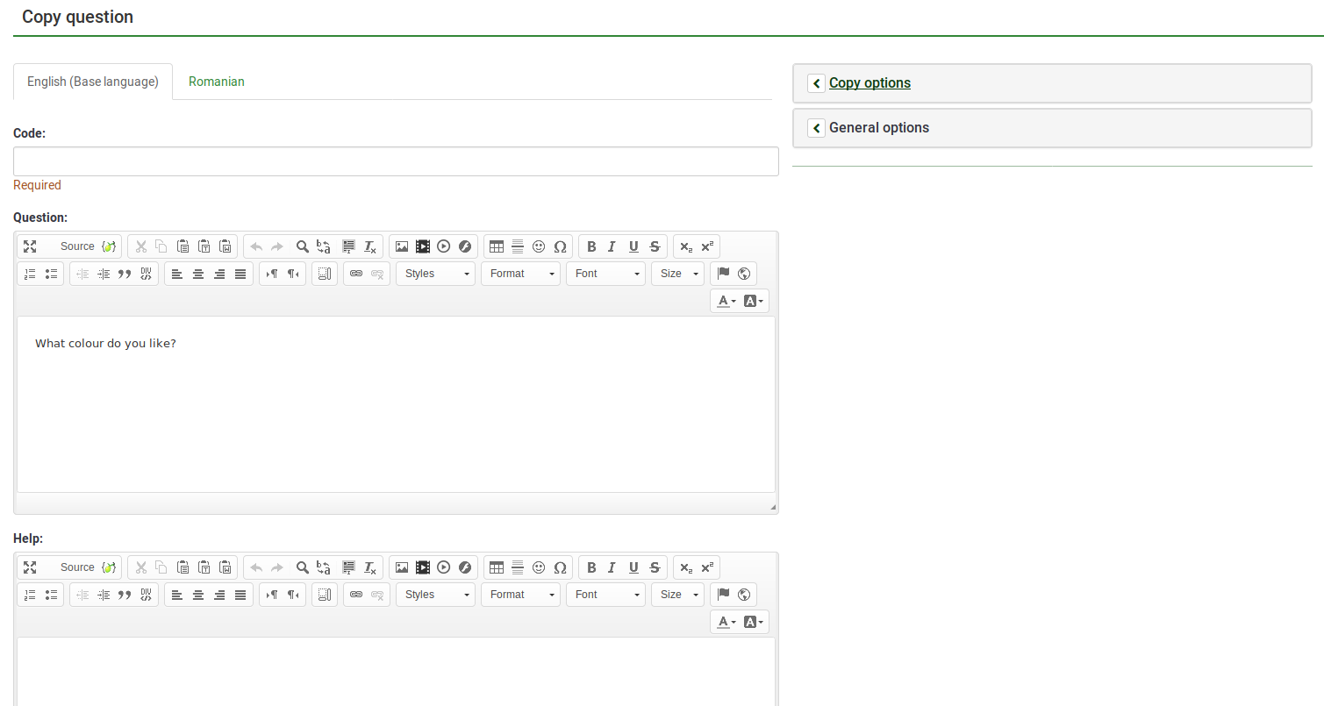This screenshot has width=1324, height=706.
Task: Center align text in Help editor
Action: click(x=198, y=595)
